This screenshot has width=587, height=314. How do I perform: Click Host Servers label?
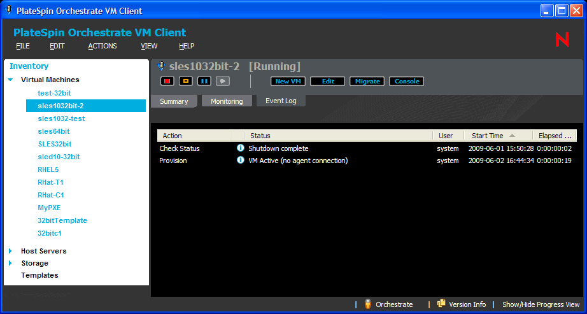(44, 251)
